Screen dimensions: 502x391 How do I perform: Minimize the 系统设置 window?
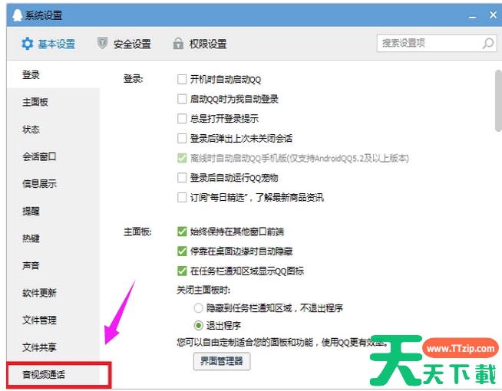tap(472, 16)
